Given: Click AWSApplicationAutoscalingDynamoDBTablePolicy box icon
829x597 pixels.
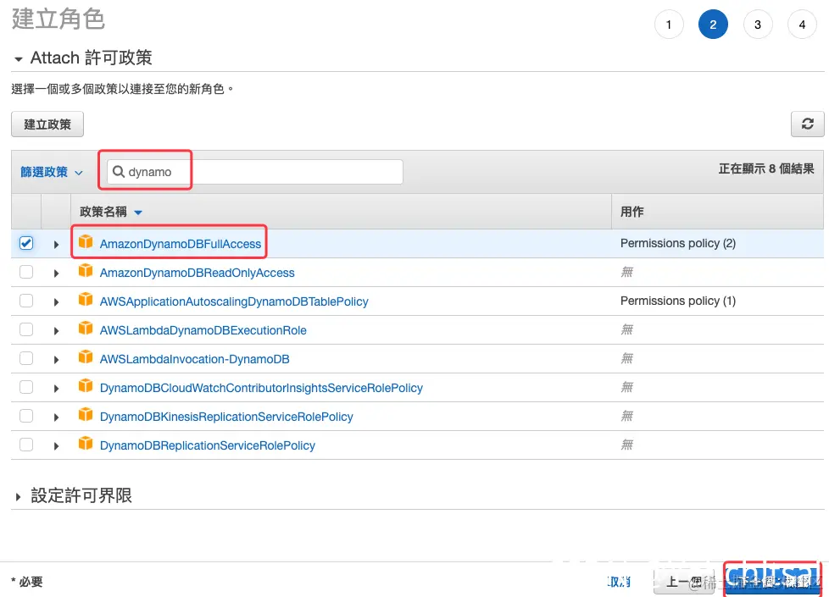Looking at the screenshot, I should coord(86,300).
